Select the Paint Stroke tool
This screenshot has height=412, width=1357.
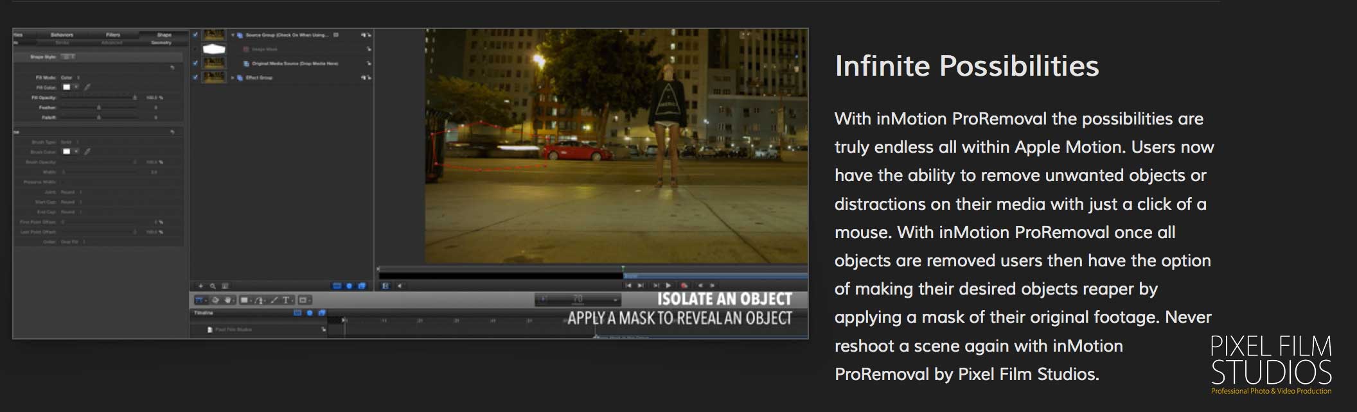(x=274, y=300)
